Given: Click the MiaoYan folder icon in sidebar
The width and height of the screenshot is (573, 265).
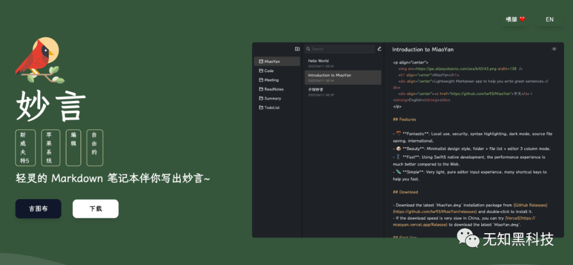Looking at the screenshot, I should point(261,62).
